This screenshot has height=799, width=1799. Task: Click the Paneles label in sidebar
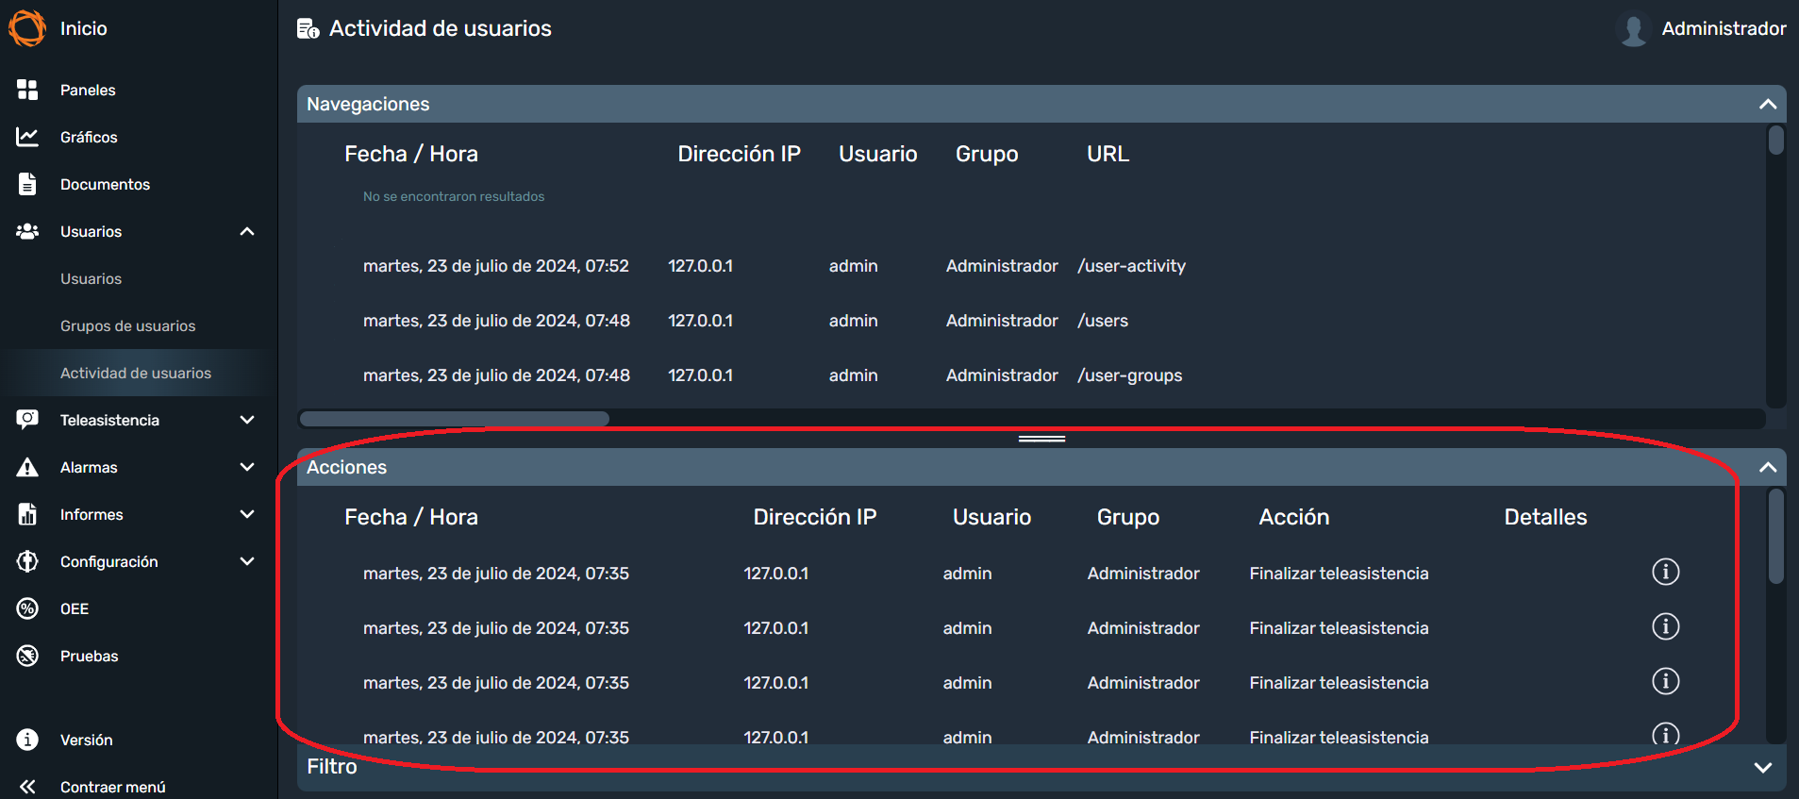[88, 90]
